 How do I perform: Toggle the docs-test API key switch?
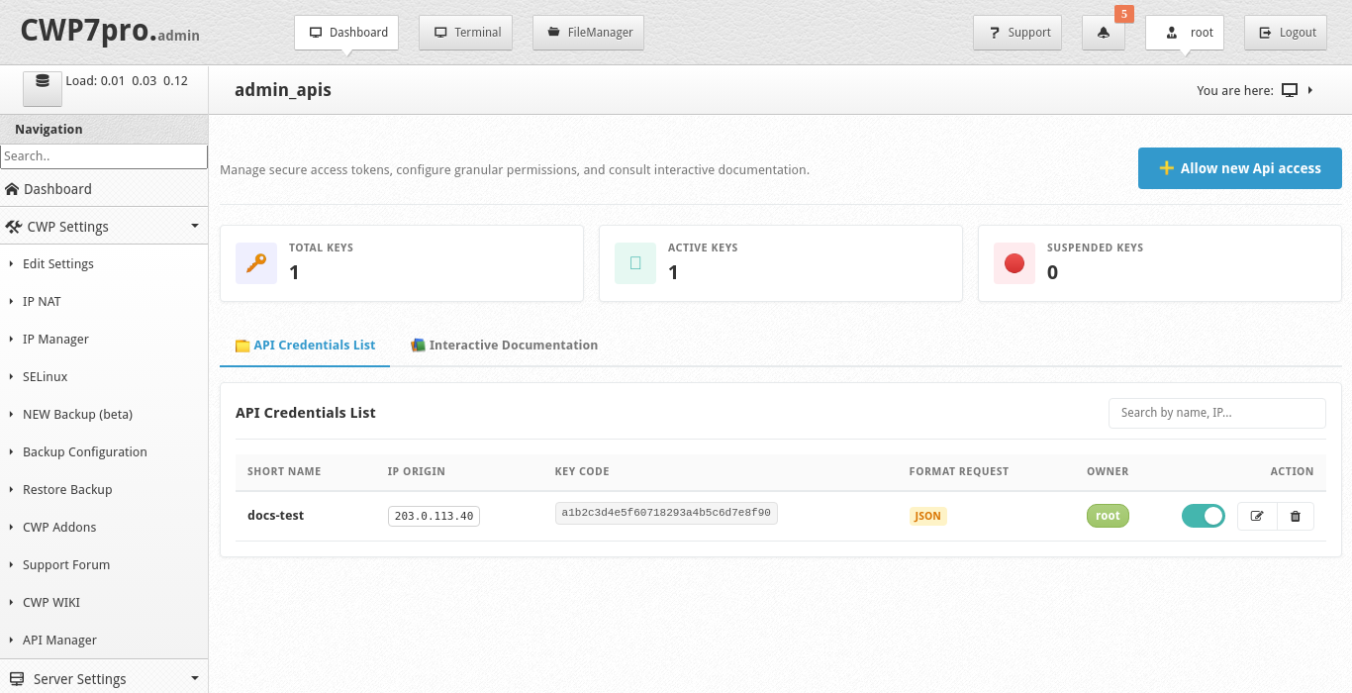tap(1203, 516)
